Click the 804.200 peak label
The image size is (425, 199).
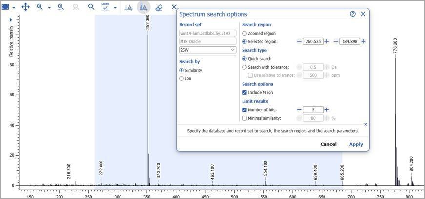click(x=411, y=164)
